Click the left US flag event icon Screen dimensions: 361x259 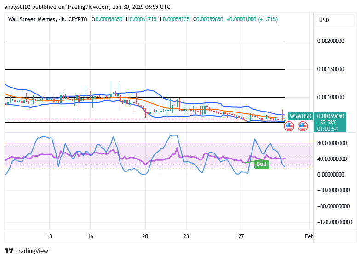289,126
